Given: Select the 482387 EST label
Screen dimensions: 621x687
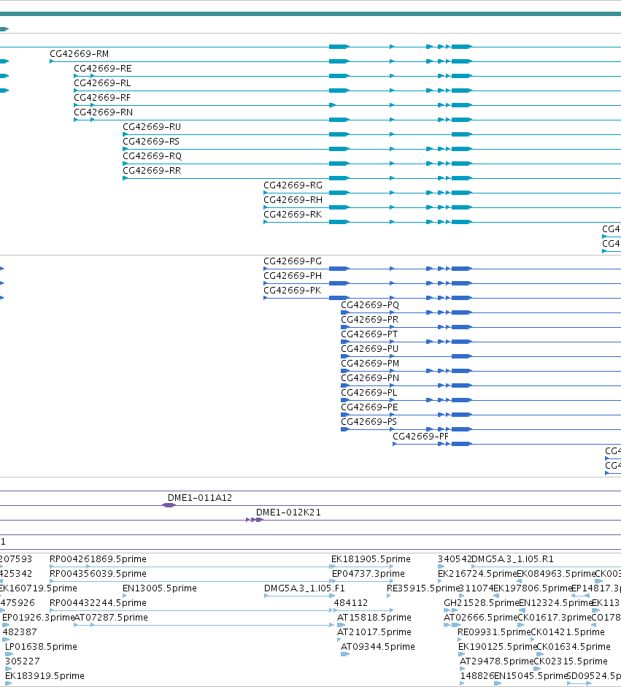Looking at the screenshot, I should point(20,632).
